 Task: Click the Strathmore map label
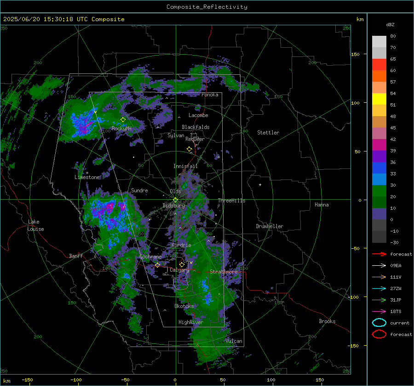(224, 272)
